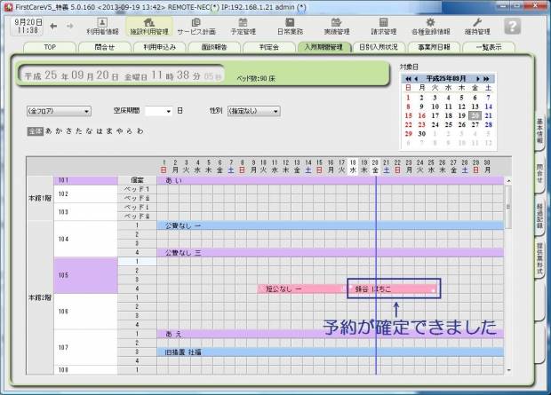Viewport: 551px width, 395px height.
Task: Go back with the left arrow icon
Action: [x=54, y=26]
